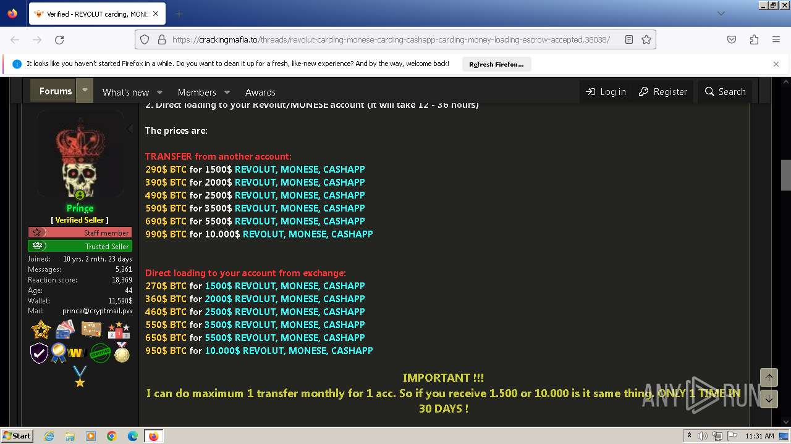Screen dimensions: 791x444
Task: Launch Microsoft Edge from taskbar
Action: tap(133, 436)
